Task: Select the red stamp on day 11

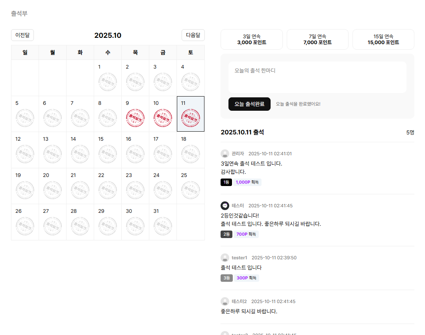Action: (190, 118)
